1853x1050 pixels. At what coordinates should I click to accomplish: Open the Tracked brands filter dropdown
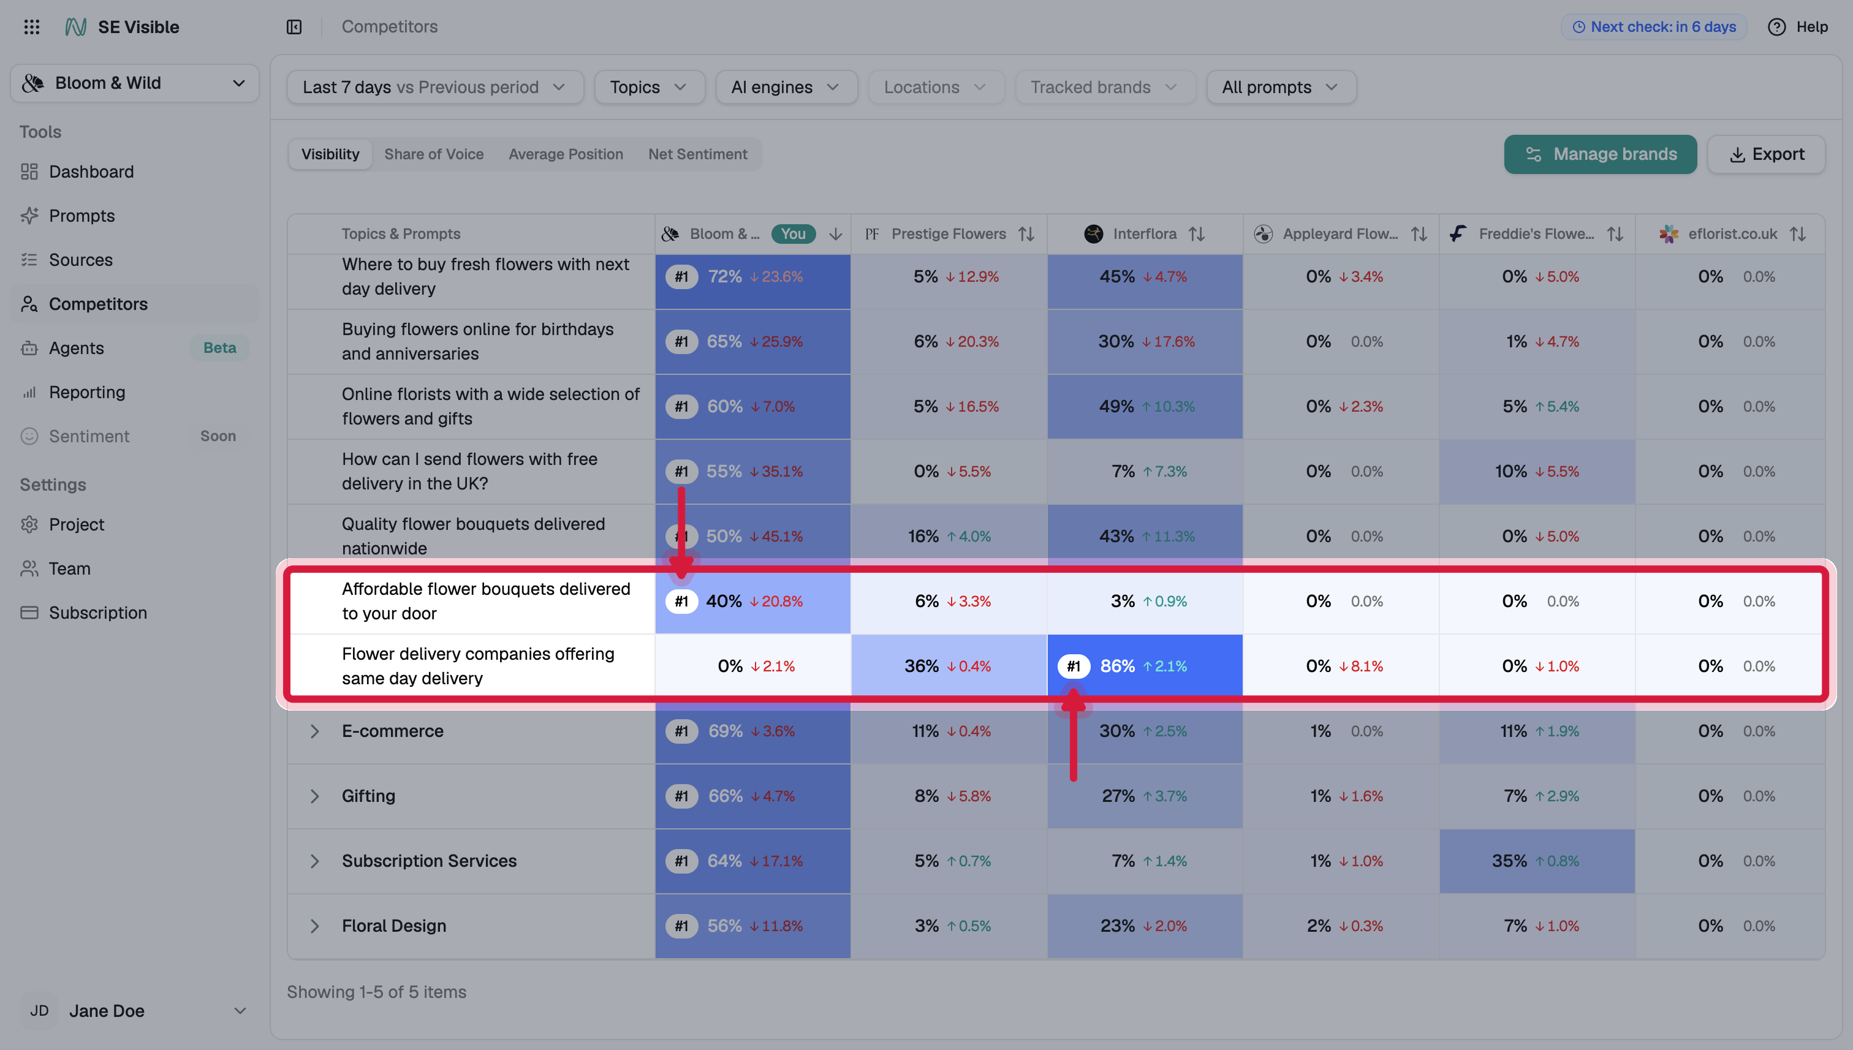(x=1105, y=87)
